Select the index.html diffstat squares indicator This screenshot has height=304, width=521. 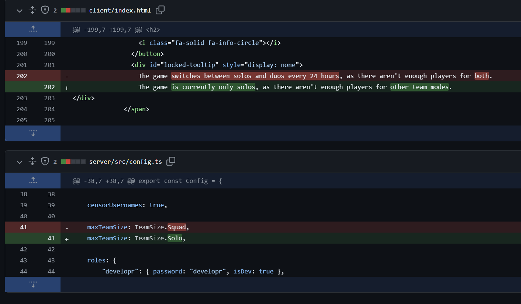[73, 10]
